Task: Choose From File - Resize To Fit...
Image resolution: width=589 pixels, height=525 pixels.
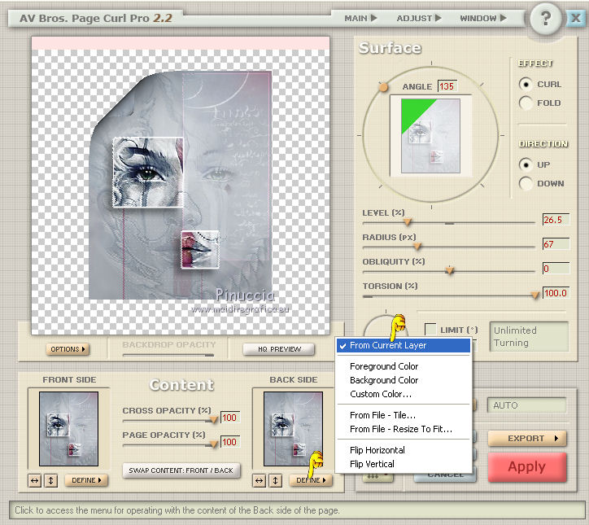Action: [x=404, y=429]
